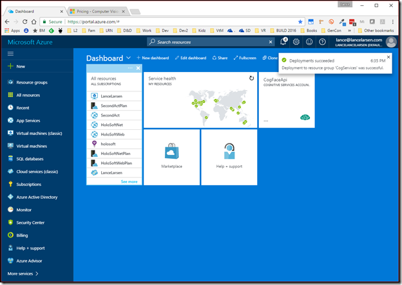Open the portal settings gear icon
Image resolution: width=402 pixels, height=285 pixels.
(296, 42)
